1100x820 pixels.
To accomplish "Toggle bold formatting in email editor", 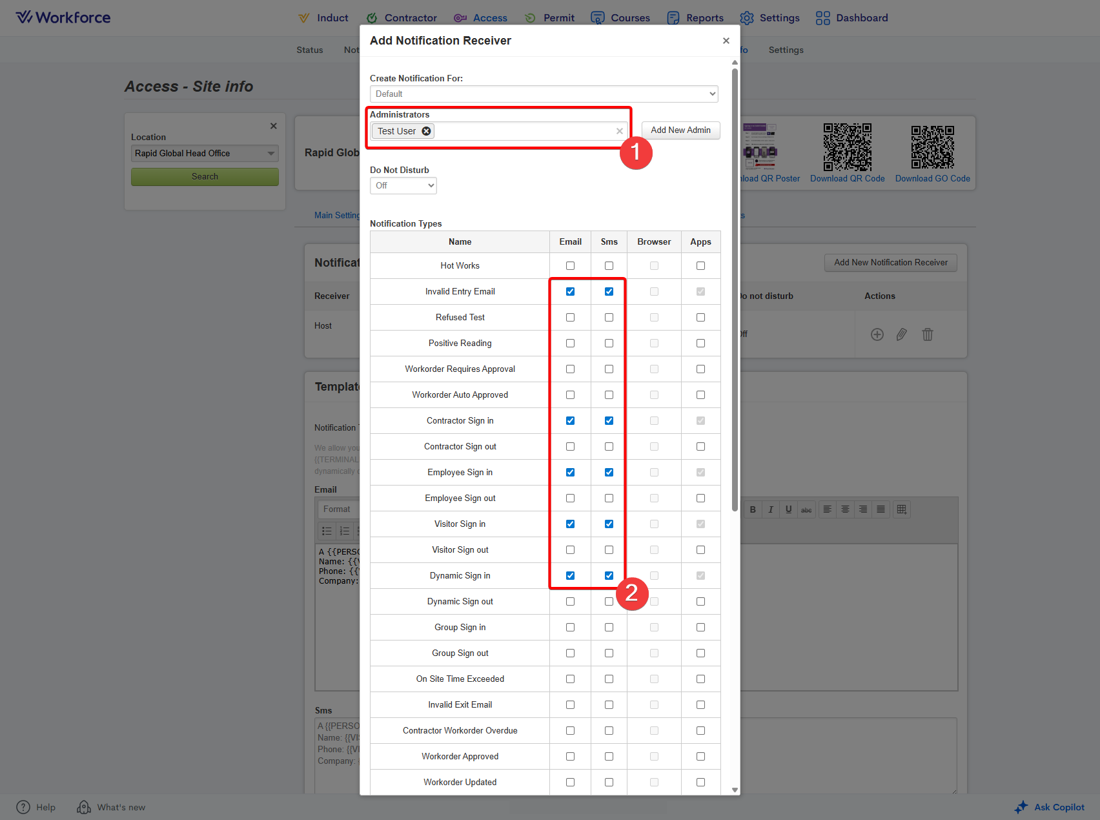I will point(753,509).
